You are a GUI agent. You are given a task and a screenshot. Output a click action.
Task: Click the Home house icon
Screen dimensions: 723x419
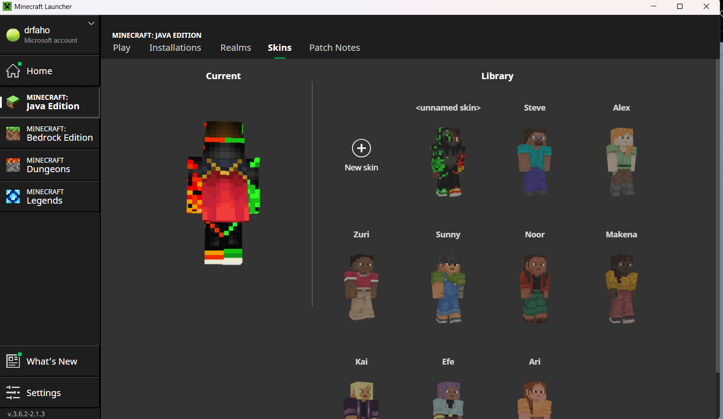[13, 71]
